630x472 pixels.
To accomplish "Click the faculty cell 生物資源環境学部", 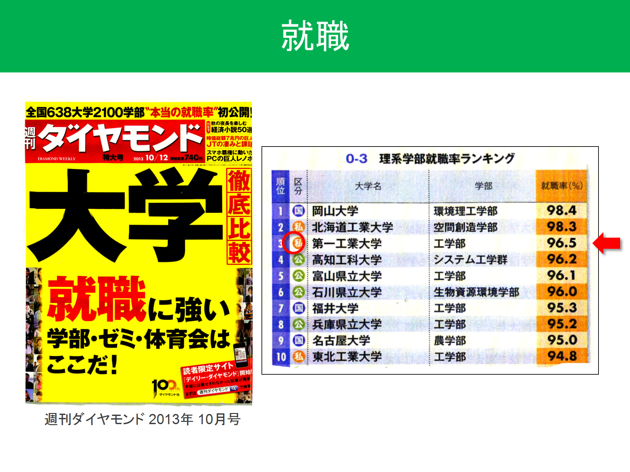I will (x=476, y=292).
